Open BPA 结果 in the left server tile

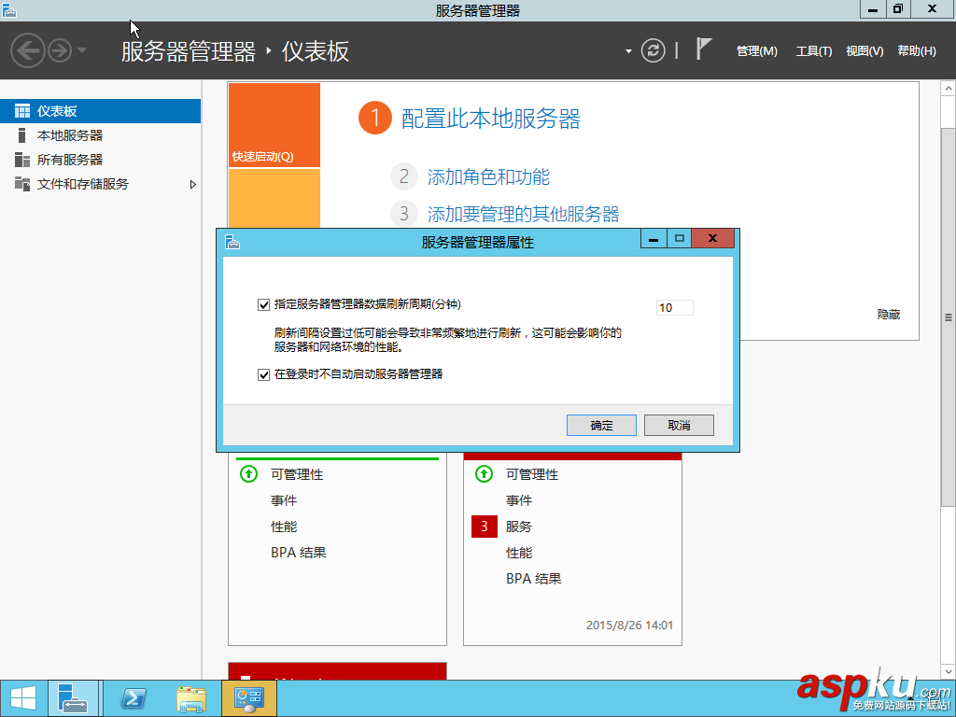pyautogui.click(x=299, y=553)
